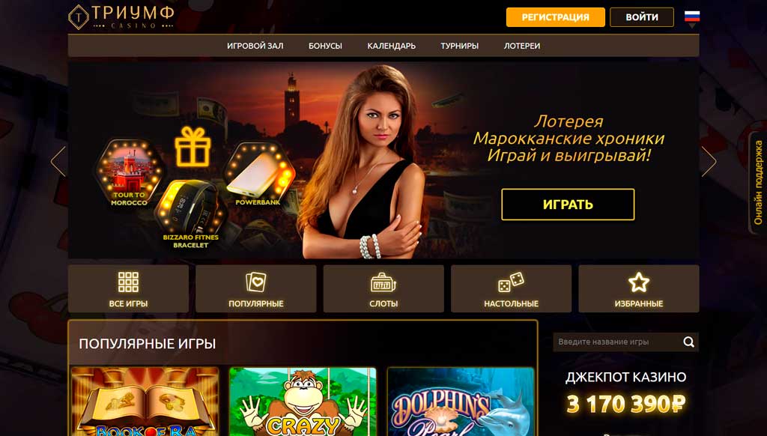Click the Играть banner button
The image size is (767, 436).
tap(568, 205)
